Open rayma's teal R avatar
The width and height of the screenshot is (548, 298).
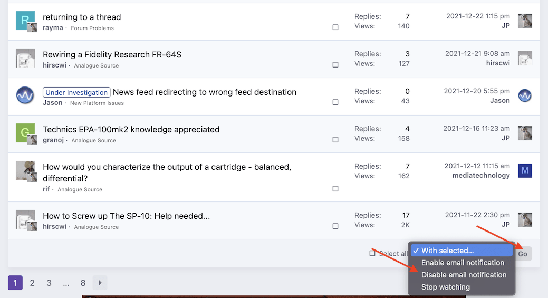25,21
